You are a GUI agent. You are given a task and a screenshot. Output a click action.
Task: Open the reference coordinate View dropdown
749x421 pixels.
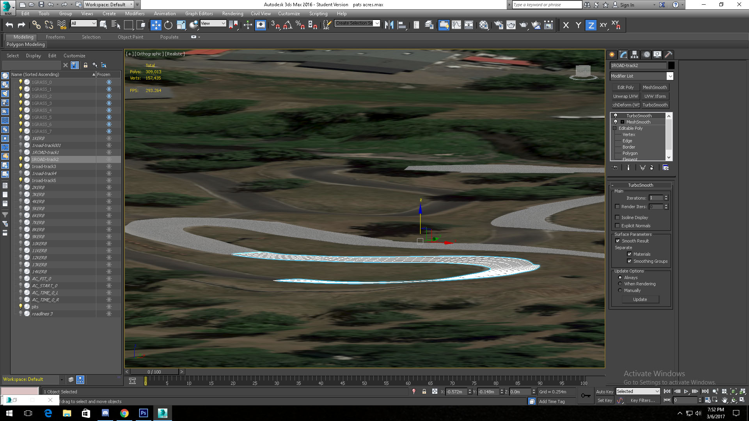point(213,23)
